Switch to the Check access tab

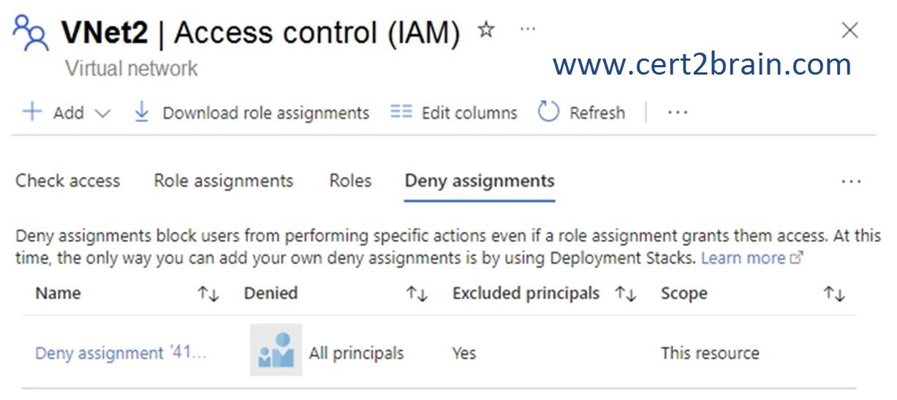pyautogui.click(x=68, y=181)
